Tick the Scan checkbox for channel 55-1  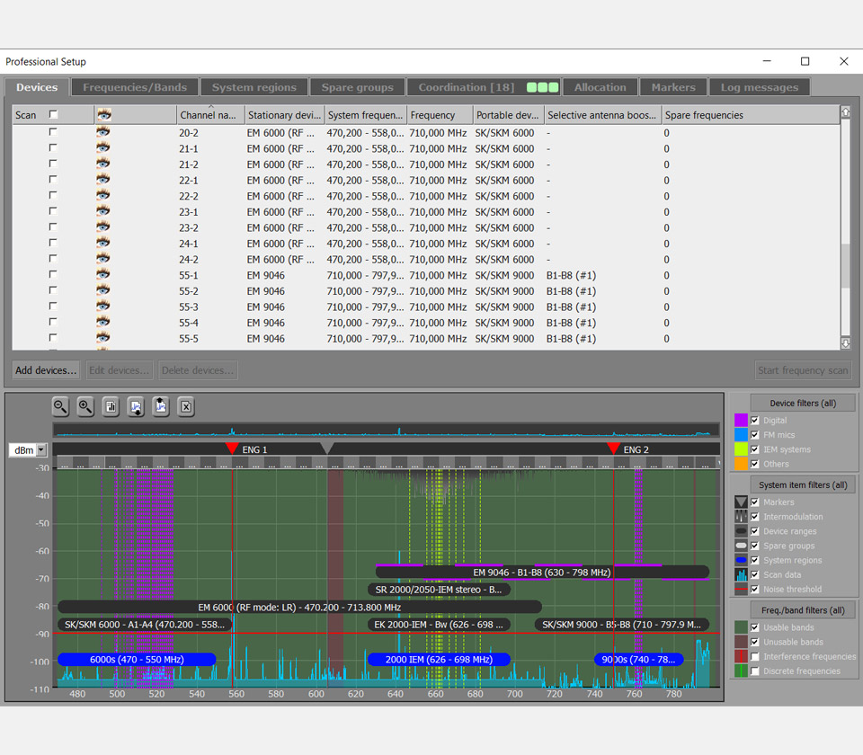pos(53,275)
